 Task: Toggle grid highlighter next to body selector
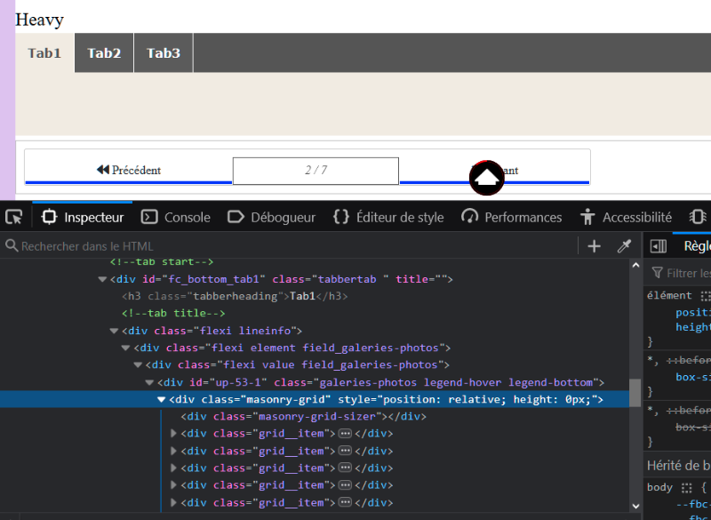pyautogui.click(x=686, y=488)
